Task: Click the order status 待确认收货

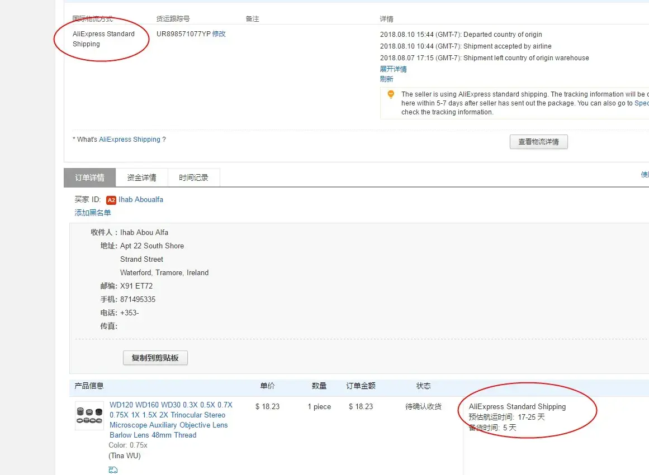Action: click(x=423, y=406)
